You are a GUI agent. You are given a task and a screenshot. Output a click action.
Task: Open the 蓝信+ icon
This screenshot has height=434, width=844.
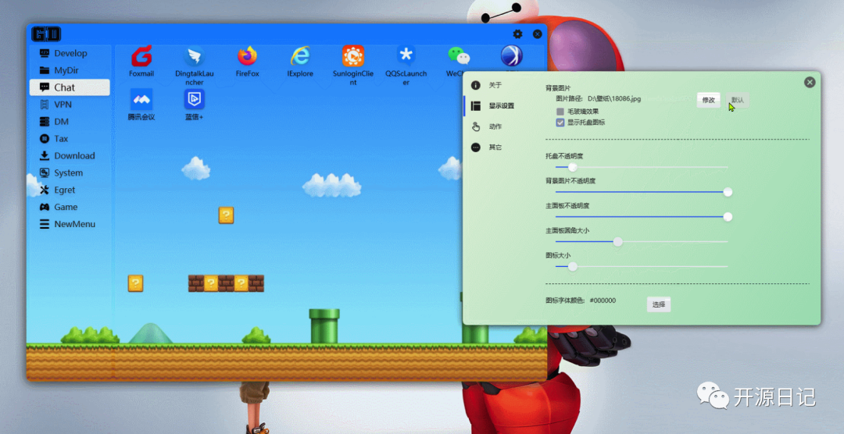[x=194, y=99]
